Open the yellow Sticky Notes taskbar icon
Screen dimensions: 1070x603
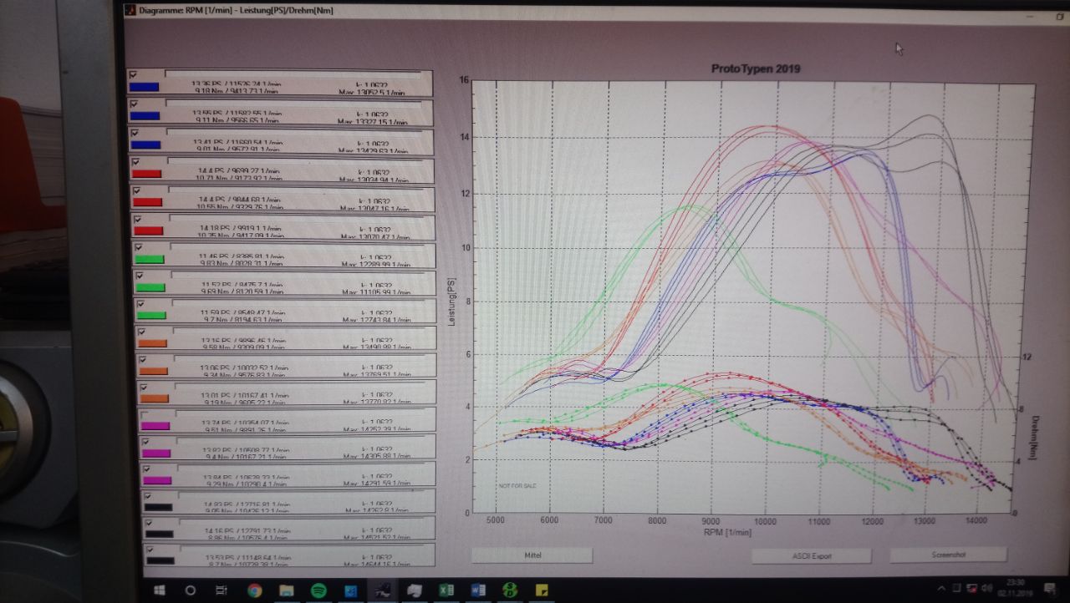[542, 590]
